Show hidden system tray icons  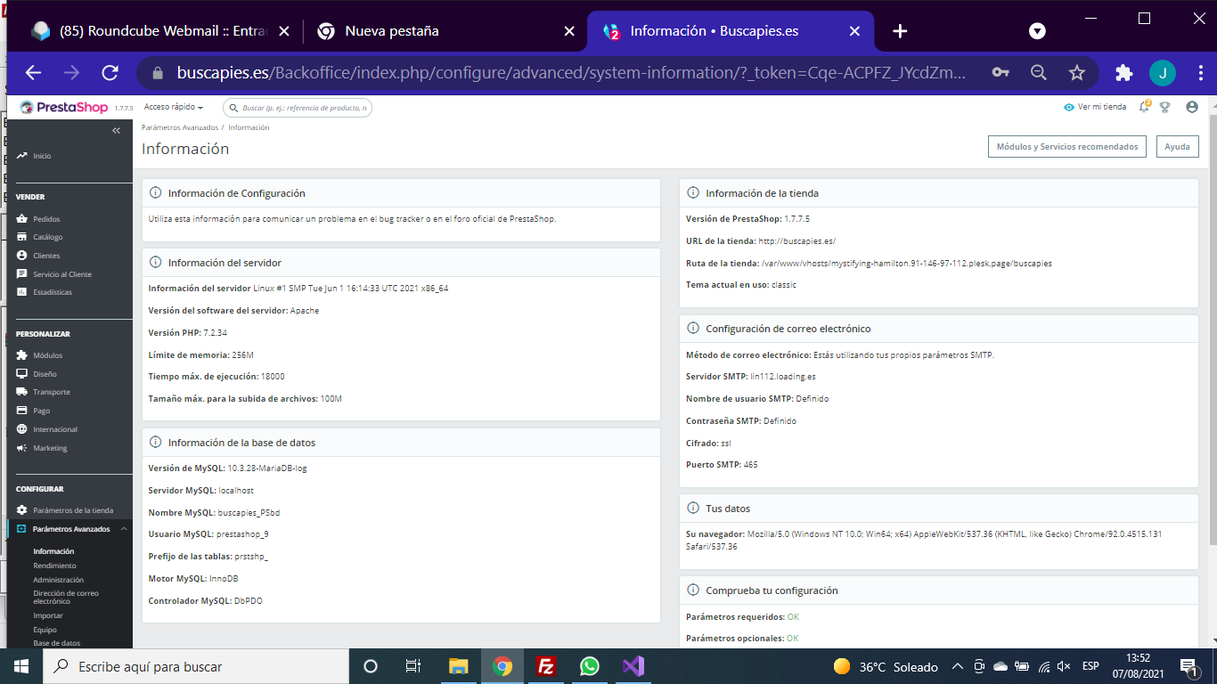point(958,666)
